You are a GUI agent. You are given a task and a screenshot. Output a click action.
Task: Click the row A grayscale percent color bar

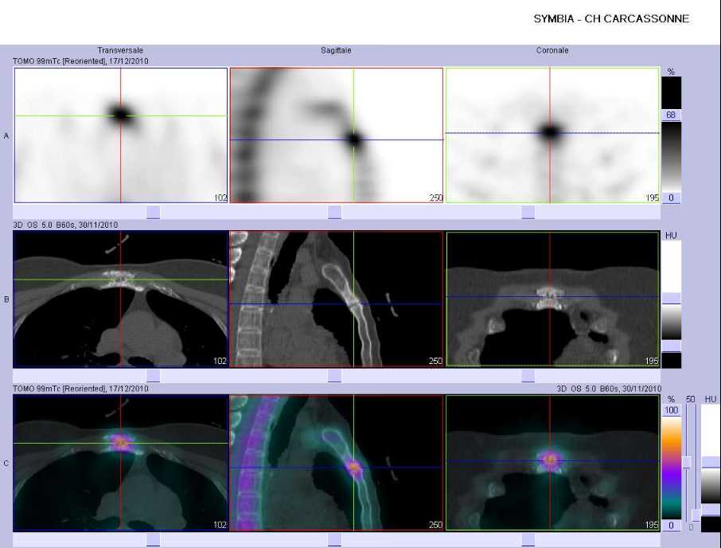pyautogui.click(x=671, y=156)
